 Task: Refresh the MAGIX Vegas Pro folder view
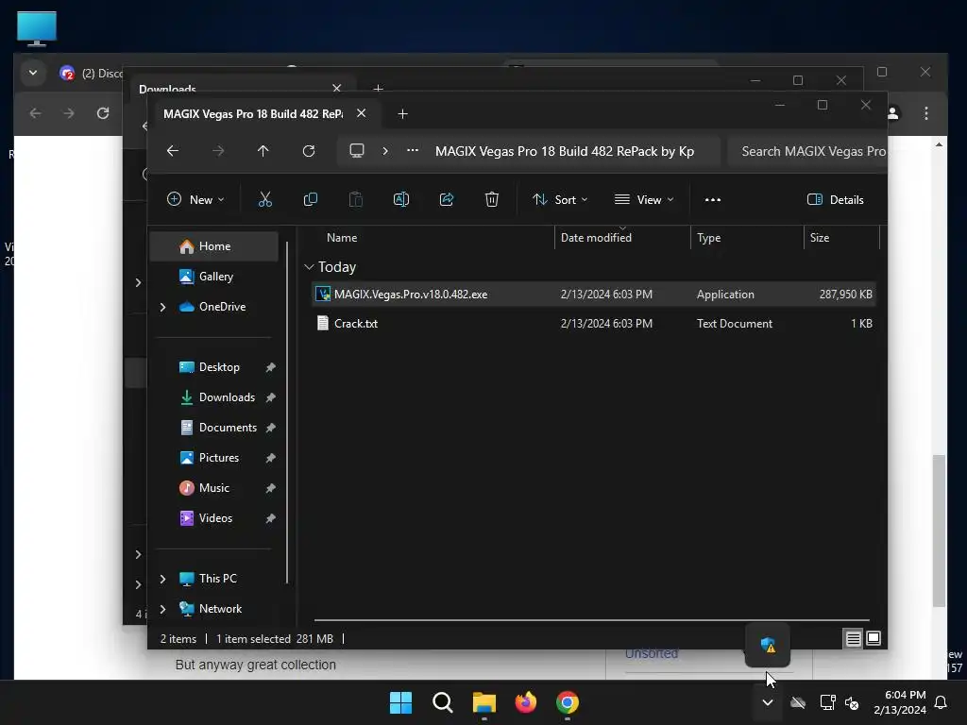pyautogui.click(x=309, y=151)
